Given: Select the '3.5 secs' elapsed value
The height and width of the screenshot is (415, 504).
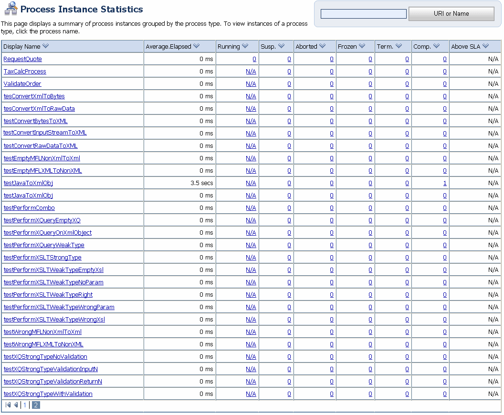Looking at the screenshot, I should (x=201, y=183).
